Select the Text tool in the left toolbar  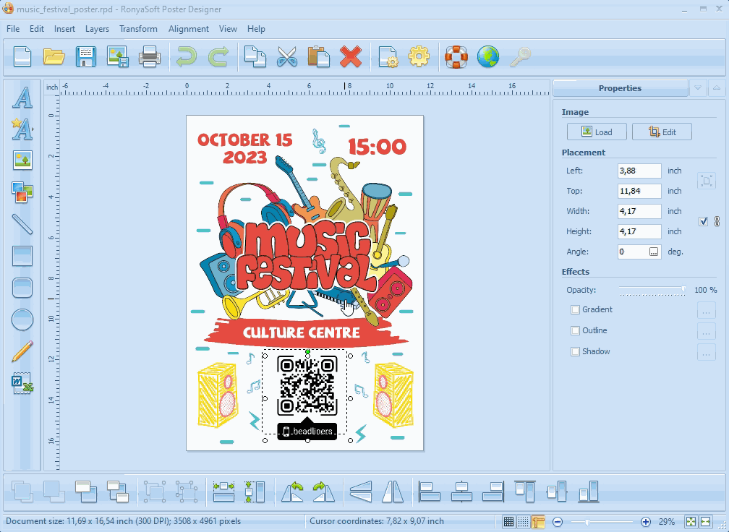tap(22, 98)
